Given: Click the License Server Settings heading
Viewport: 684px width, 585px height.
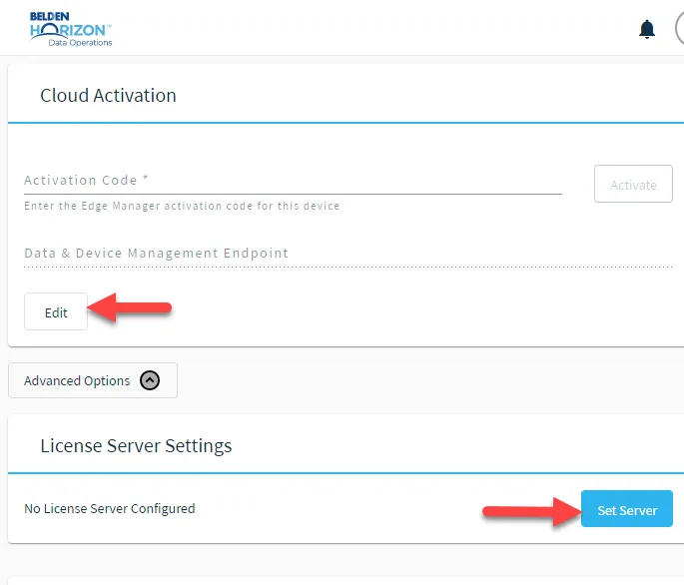Looking at the screenshot, I should (x=136, y=446).
